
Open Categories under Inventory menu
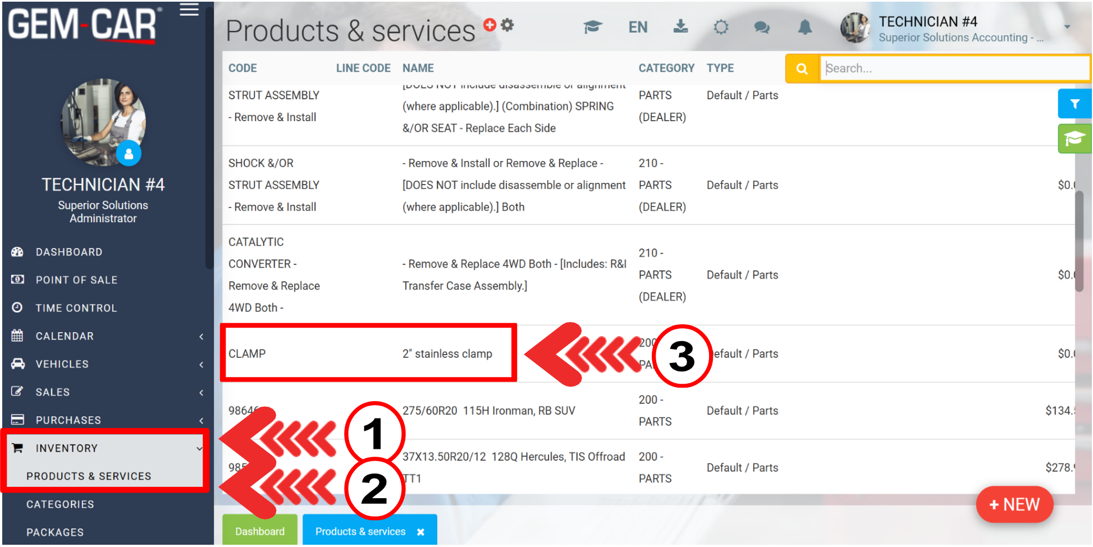point(60,504)
